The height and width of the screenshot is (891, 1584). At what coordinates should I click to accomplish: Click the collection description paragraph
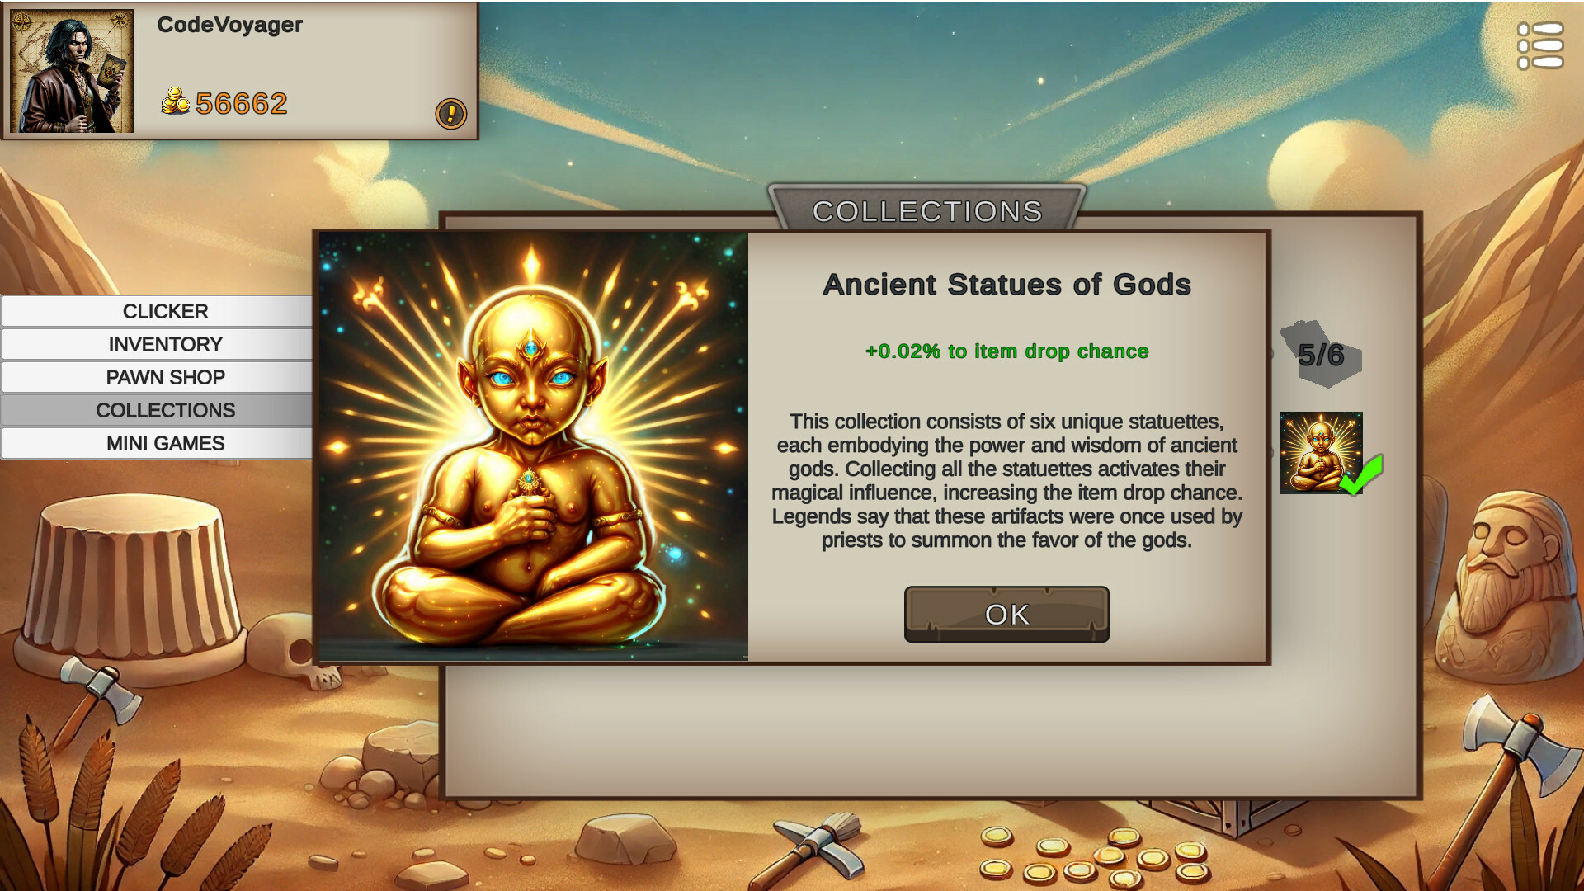click(1006, 481)
